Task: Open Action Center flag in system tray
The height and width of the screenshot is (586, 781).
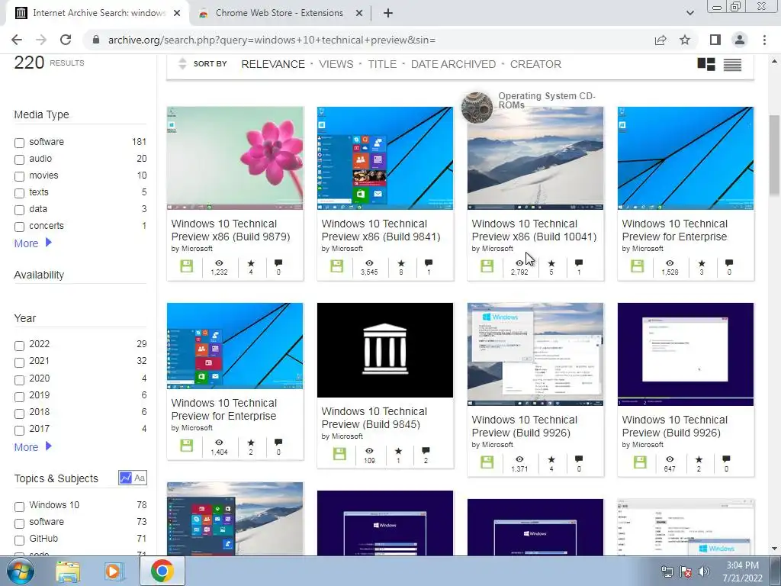Action: pos(686,572)
